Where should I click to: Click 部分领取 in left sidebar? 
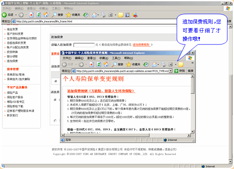(x=12, y=56)
